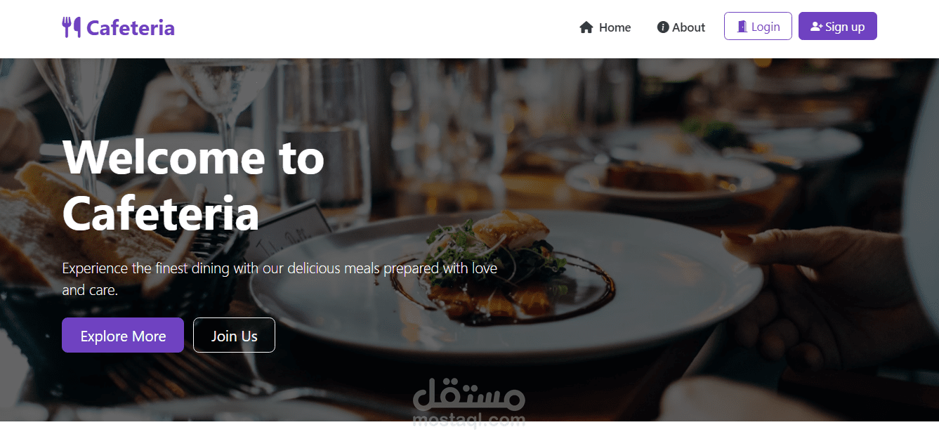Click the user-plus icon in Sign up
Screen dimensions: 939x439
point(816,27)
